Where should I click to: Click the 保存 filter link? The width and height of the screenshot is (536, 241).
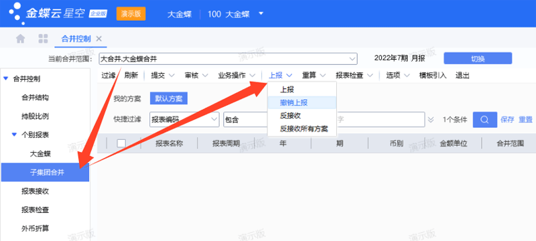pos(507,120)
